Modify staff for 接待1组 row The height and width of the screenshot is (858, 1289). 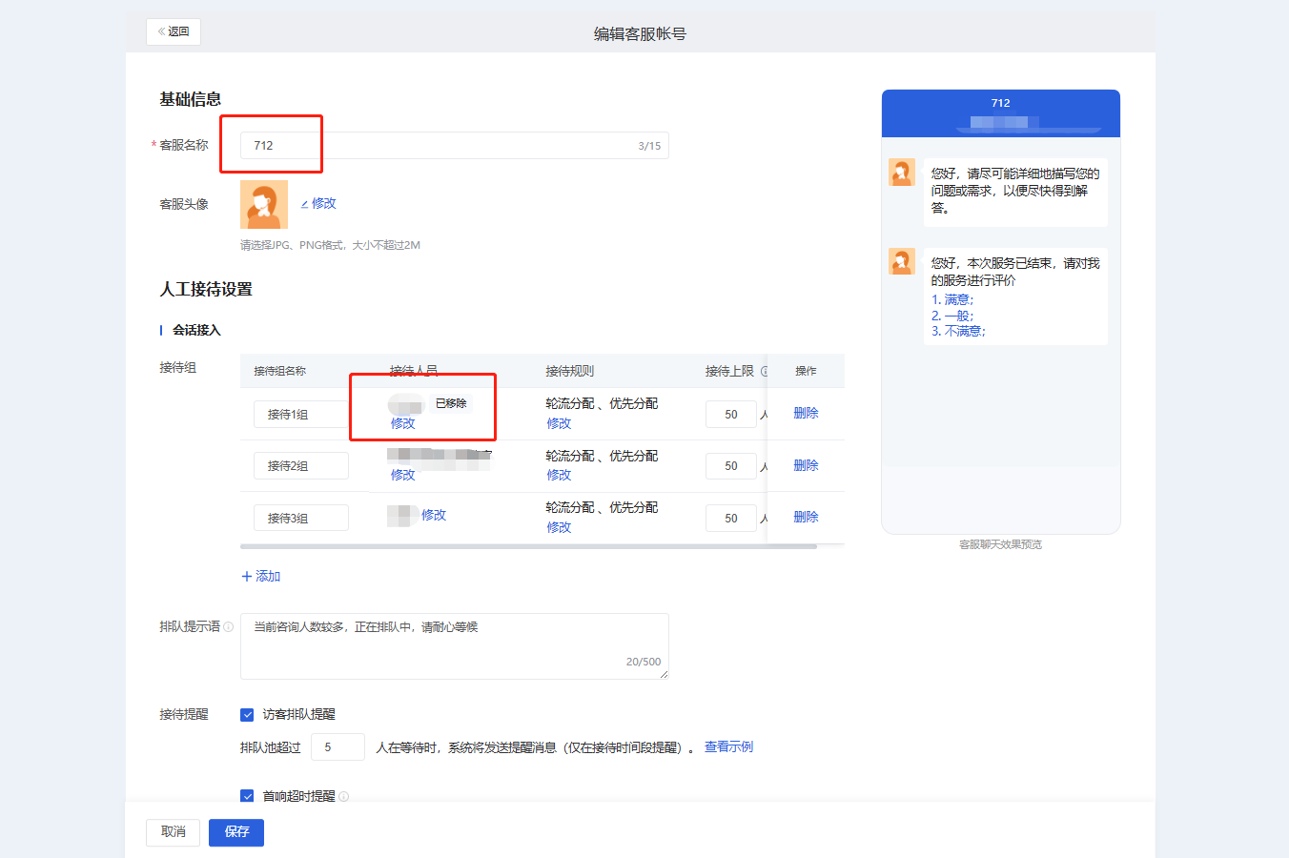[x=402, y=423]
